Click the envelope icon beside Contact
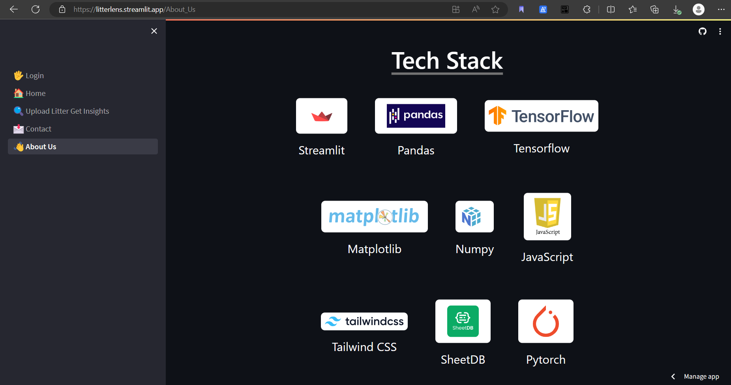 (19, 129)
